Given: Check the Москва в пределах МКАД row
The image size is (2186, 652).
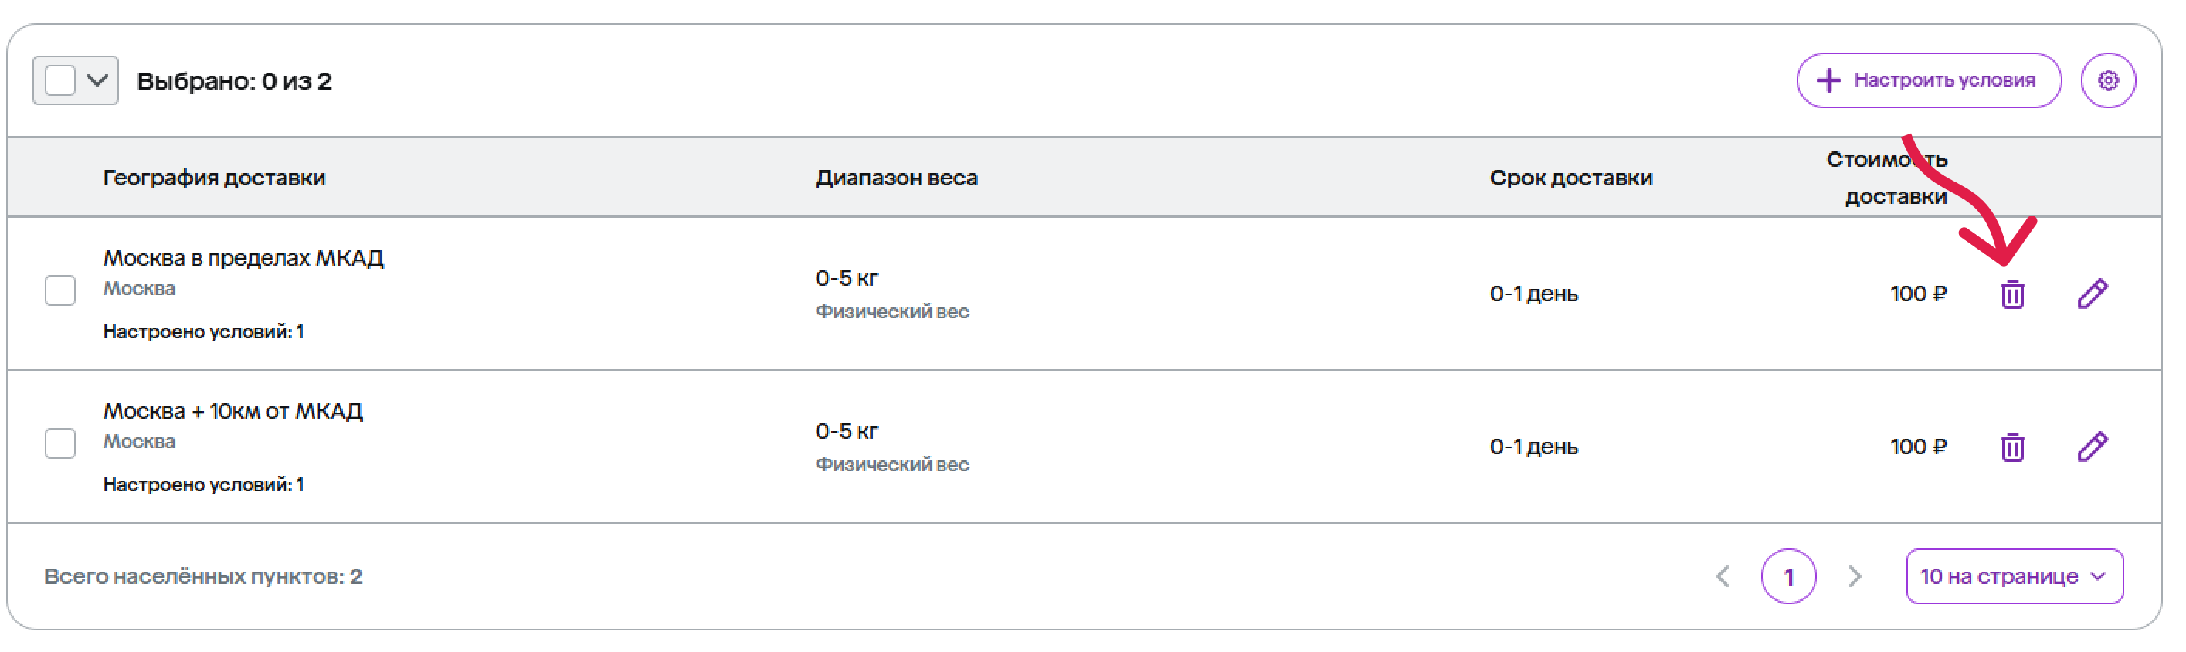Looking at the screenshot, I should [60, 290].
